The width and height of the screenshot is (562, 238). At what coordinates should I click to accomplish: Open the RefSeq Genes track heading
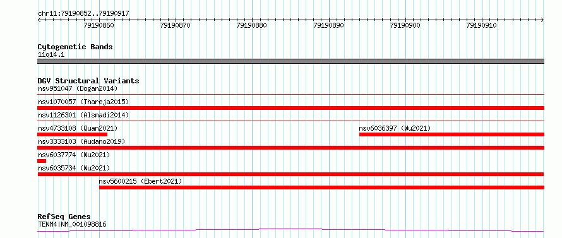(64, 217)
